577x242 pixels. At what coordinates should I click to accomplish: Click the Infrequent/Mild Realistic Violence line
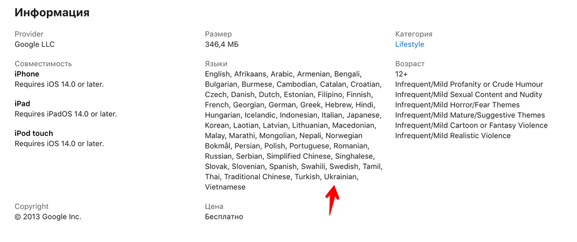point(453,136)
